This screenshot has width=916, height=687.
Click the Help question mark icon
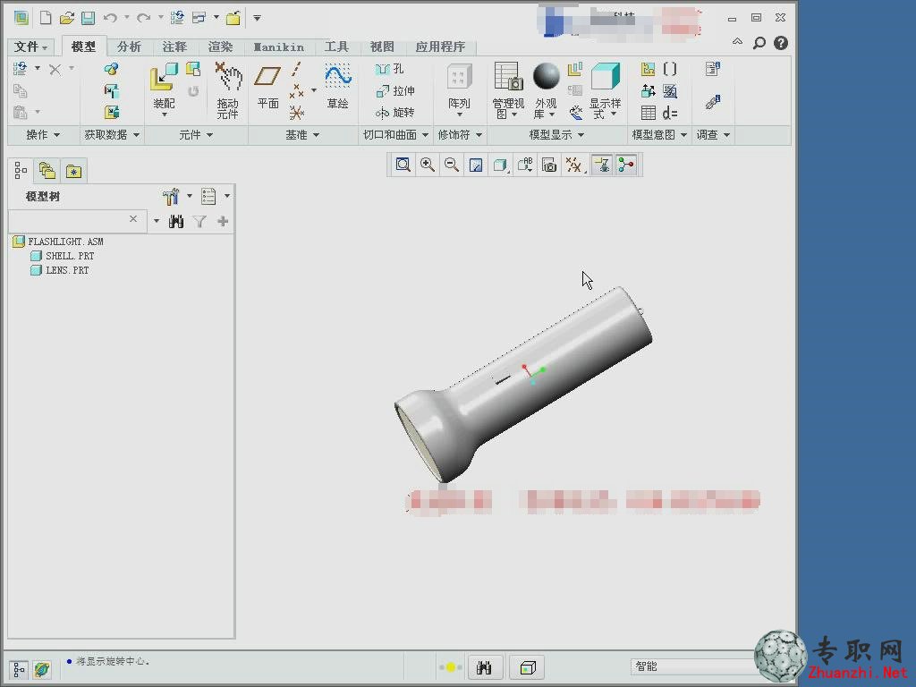click(x=780, y=43)
